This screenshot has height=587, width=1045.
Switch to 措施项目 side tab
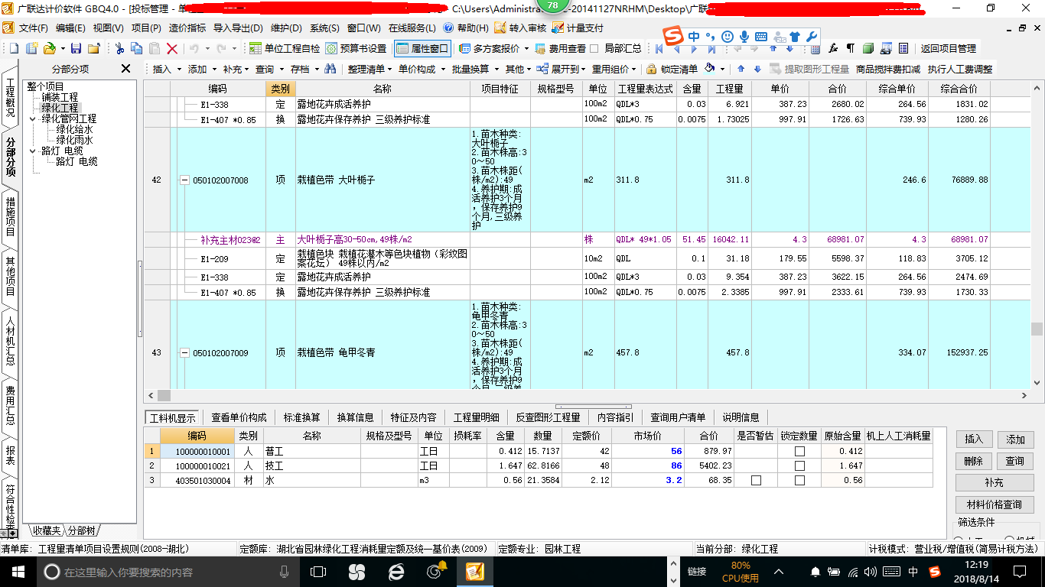coord(10,216)
